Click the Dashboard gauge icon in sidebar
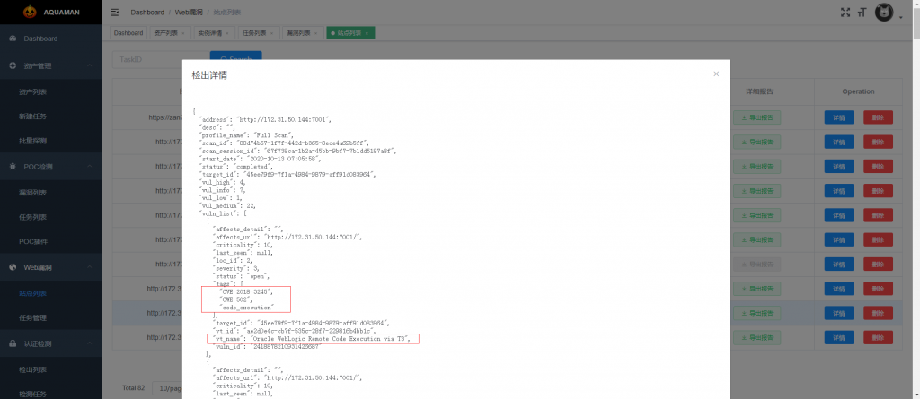The width and height of the screenshot is (920, 399). pyautogui.click(x=13, y=39)
